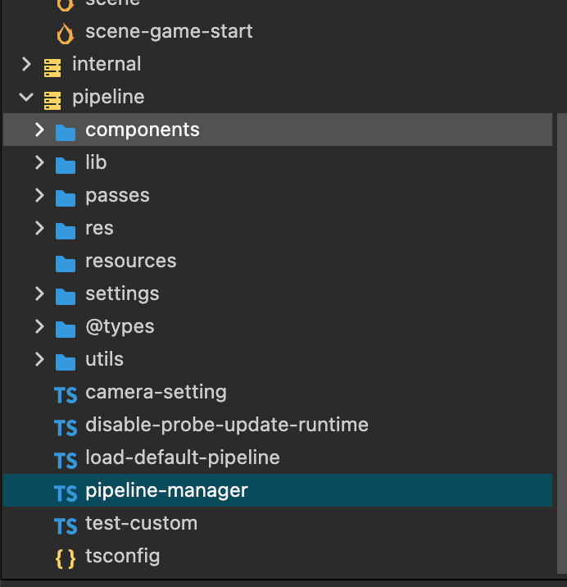The image size is (567, 587).
Task: Click the internal database icon
Action: (x=52, y=66)
